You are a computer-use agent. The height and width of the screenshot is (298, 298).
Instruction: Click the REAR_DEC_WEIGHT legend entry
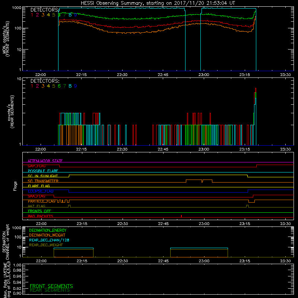click(46, 245)
